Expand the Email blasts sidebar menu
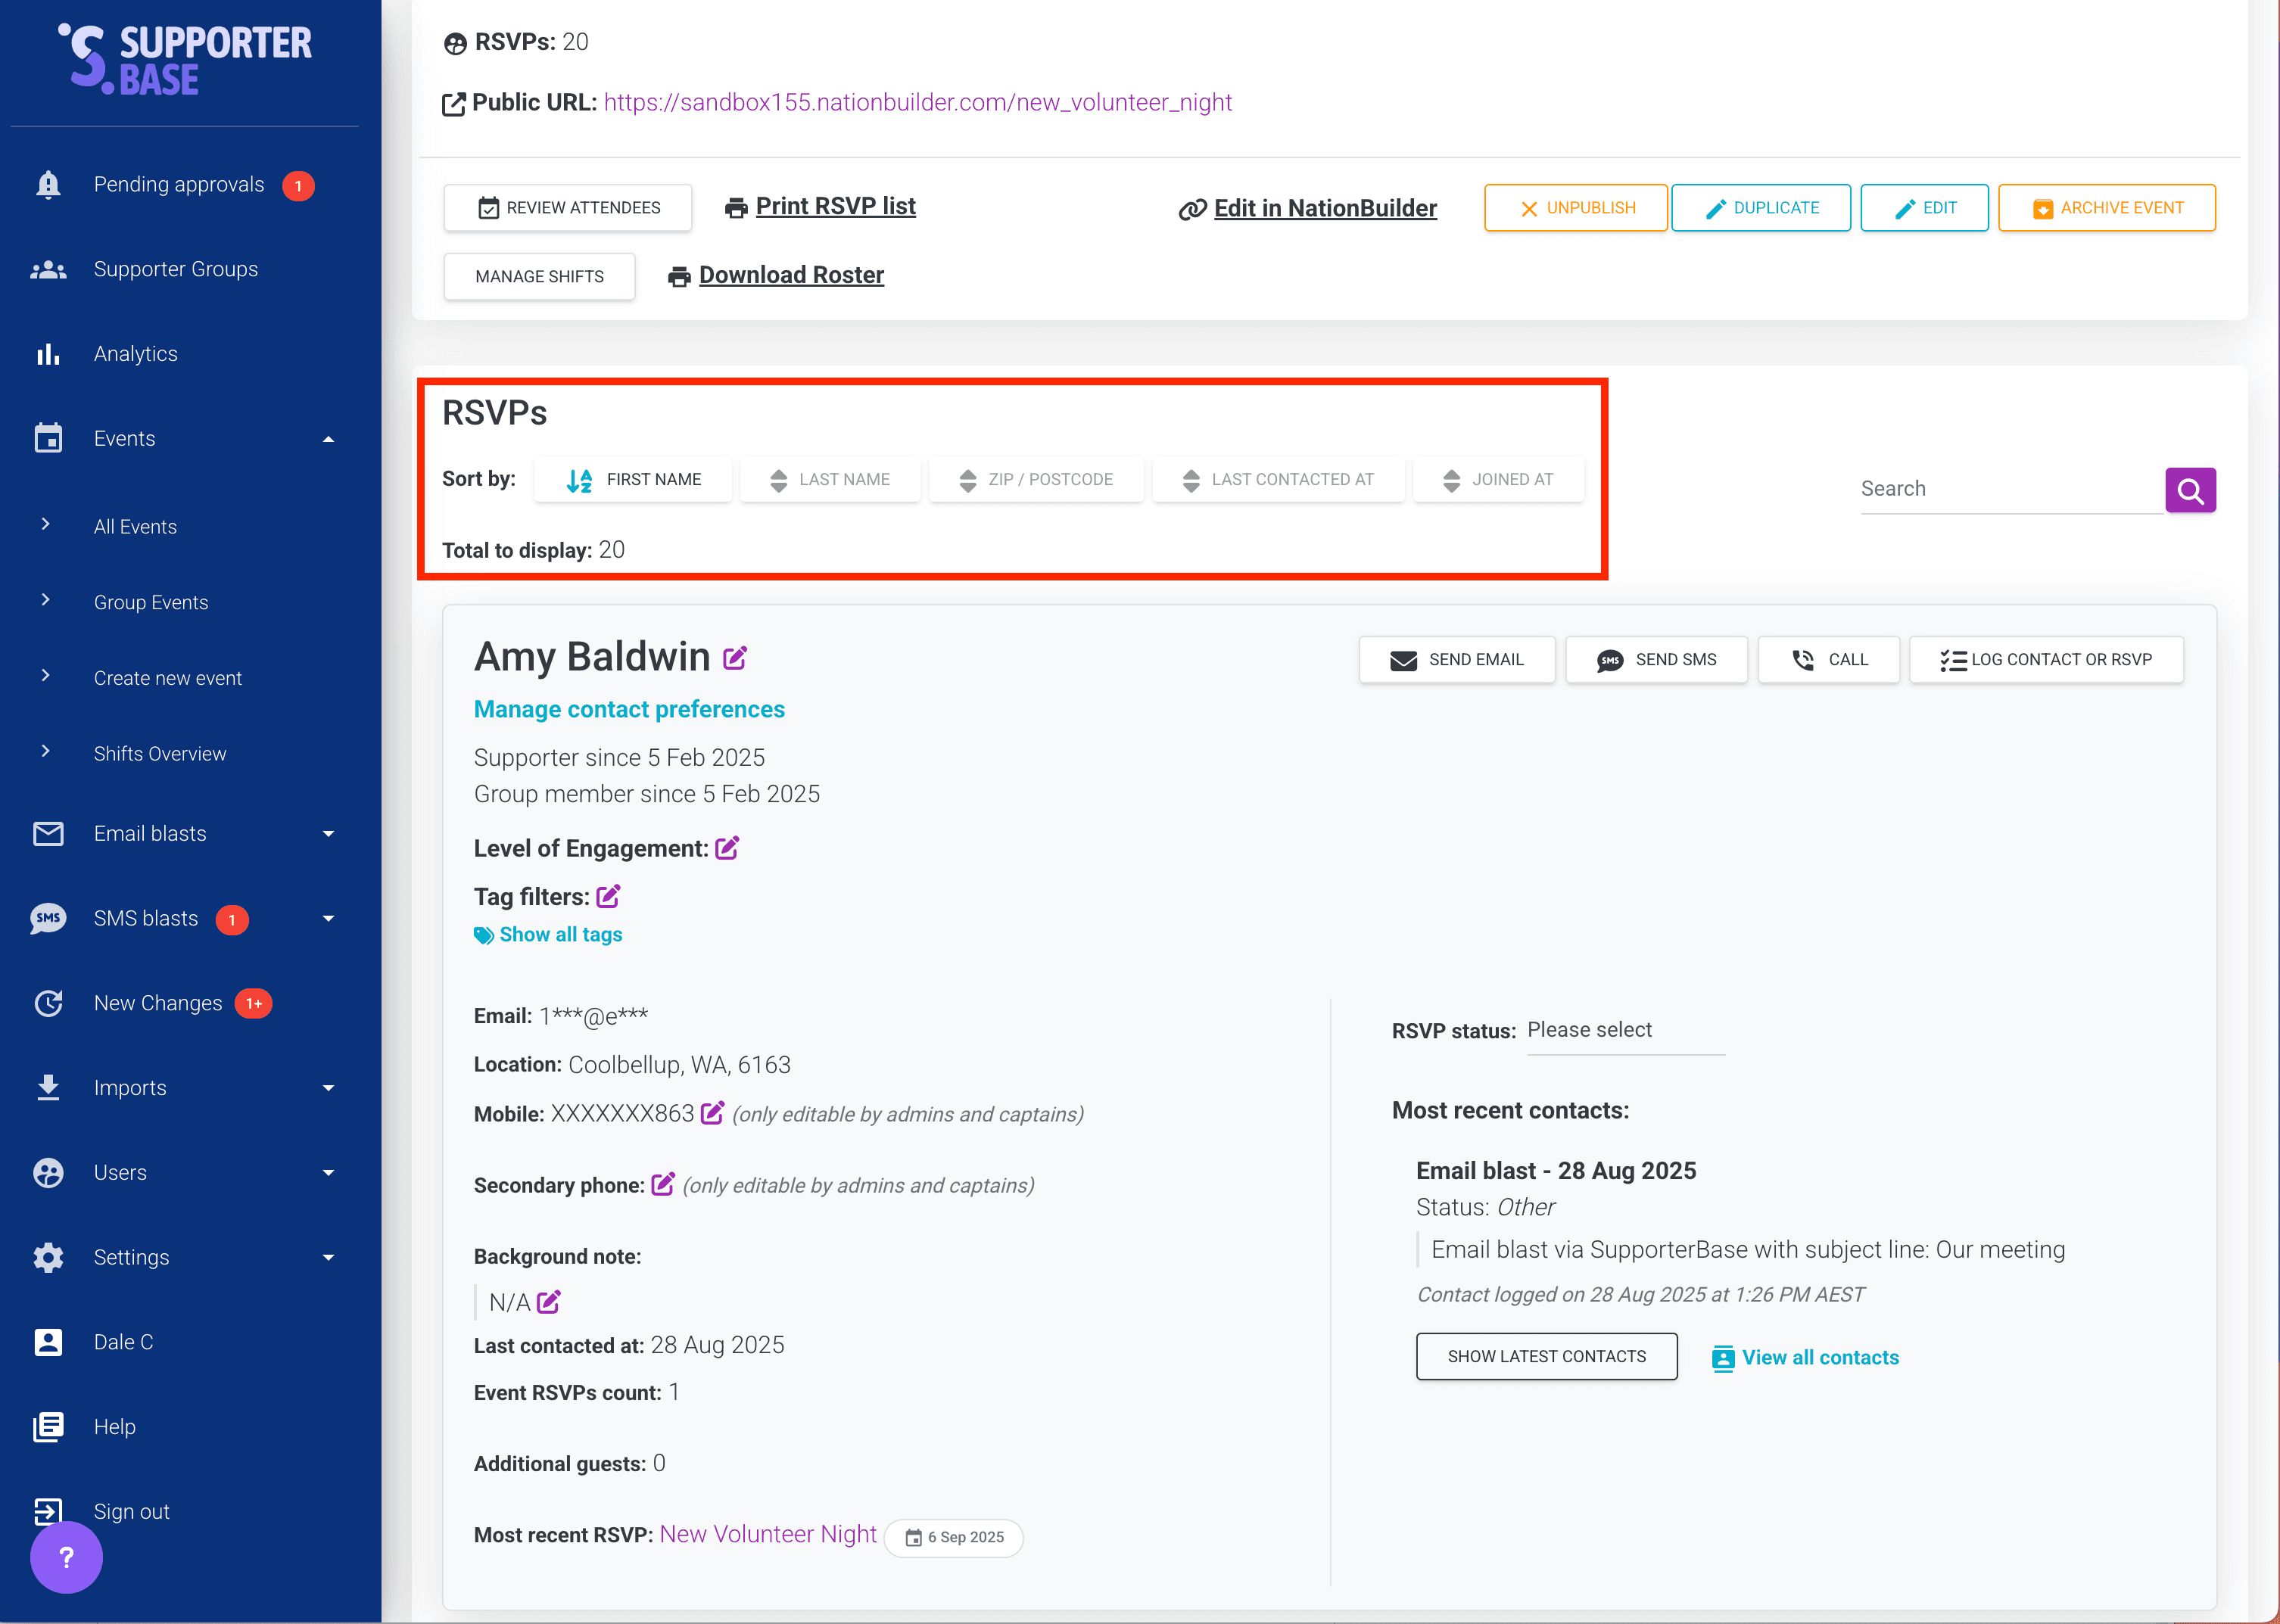Viewport: 2280px width, 1624px height. 328,834
